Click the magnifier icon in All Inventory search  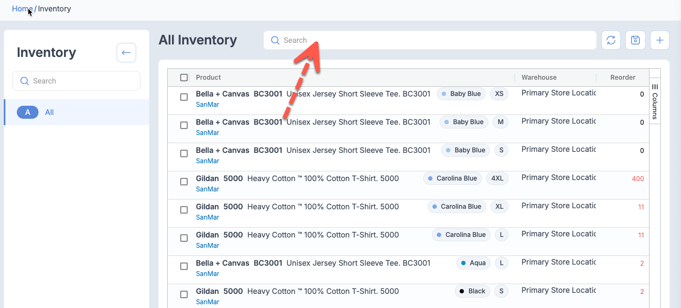(275, 40)
